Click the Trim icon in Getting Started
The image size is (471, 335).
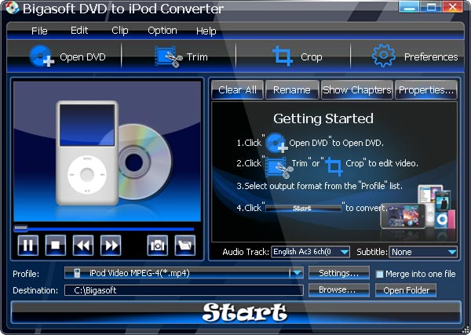[279, 167]
